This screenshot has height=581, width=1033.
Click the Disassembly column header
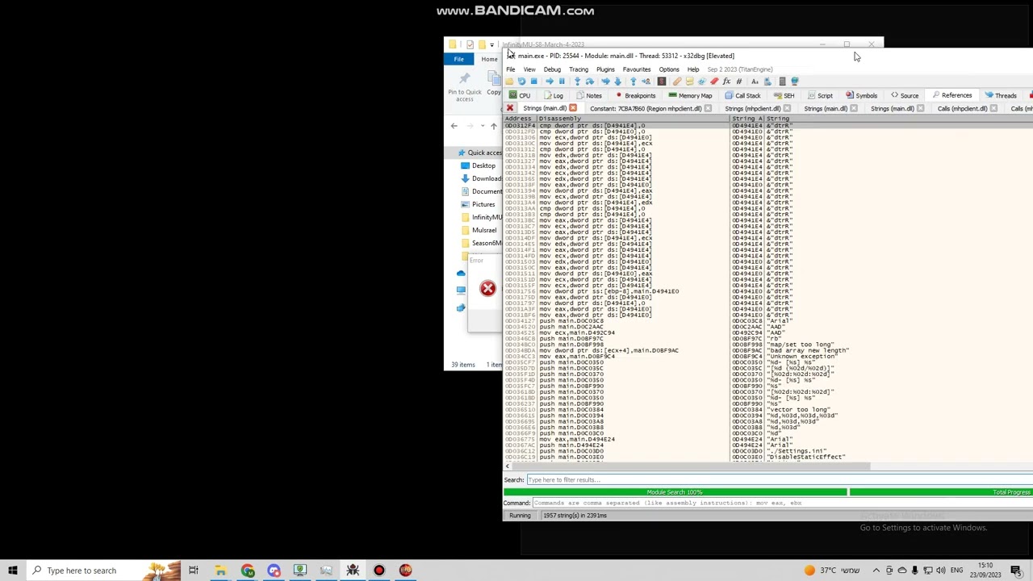pyautogui.click(x=632, y=119)
